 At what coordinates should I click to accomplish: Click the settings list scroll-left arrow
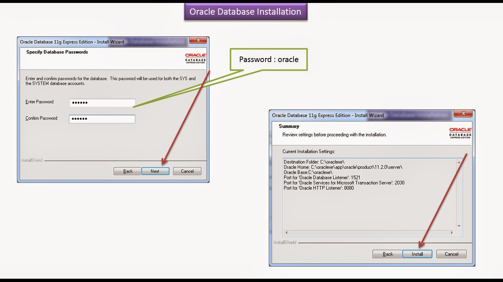[286, 233]
